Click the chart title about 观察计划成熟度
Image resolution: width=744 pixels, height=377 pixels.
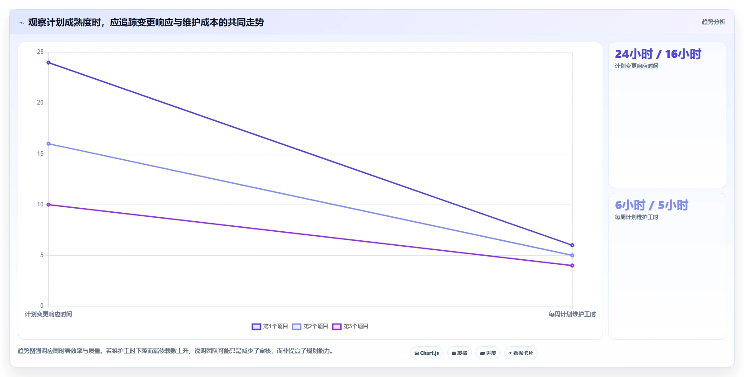(146, 23)
